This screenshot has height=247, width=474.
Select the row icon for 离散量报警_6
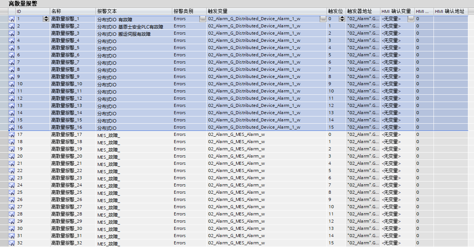point(11,55)
